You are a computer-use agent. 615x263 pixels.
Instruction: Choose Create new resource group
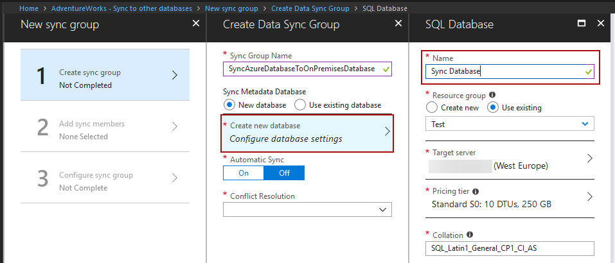click(432, 108)
